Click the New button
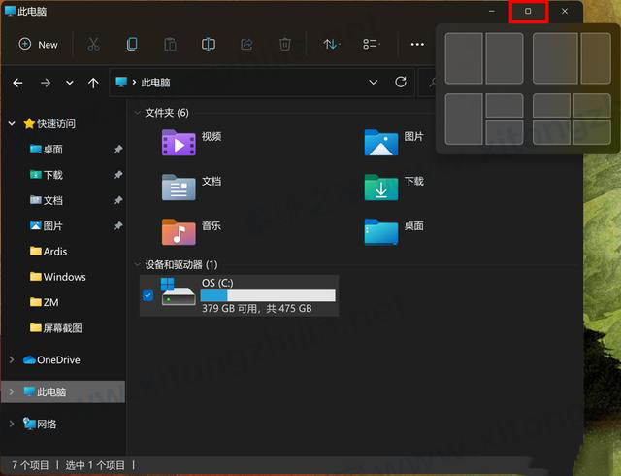The height and width of the screenshot is (476, 621). click(x=39, y=44)
